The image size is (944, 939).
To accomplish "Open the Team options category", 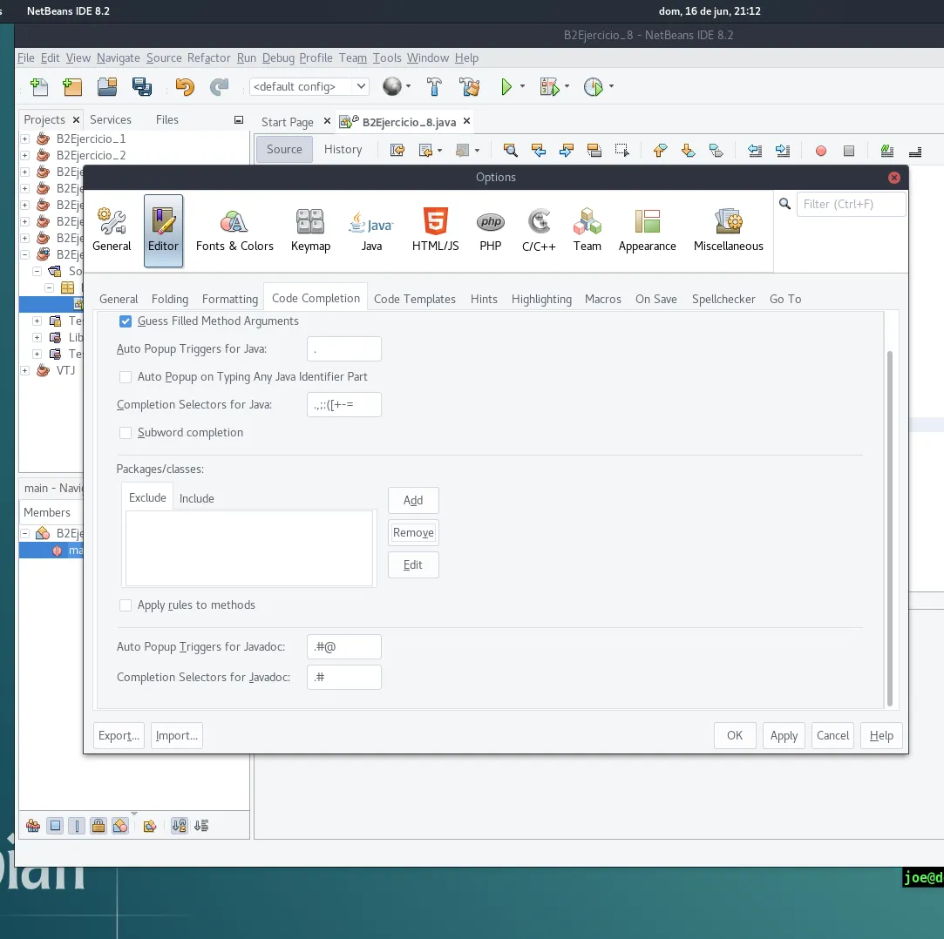I will point(587,230).
